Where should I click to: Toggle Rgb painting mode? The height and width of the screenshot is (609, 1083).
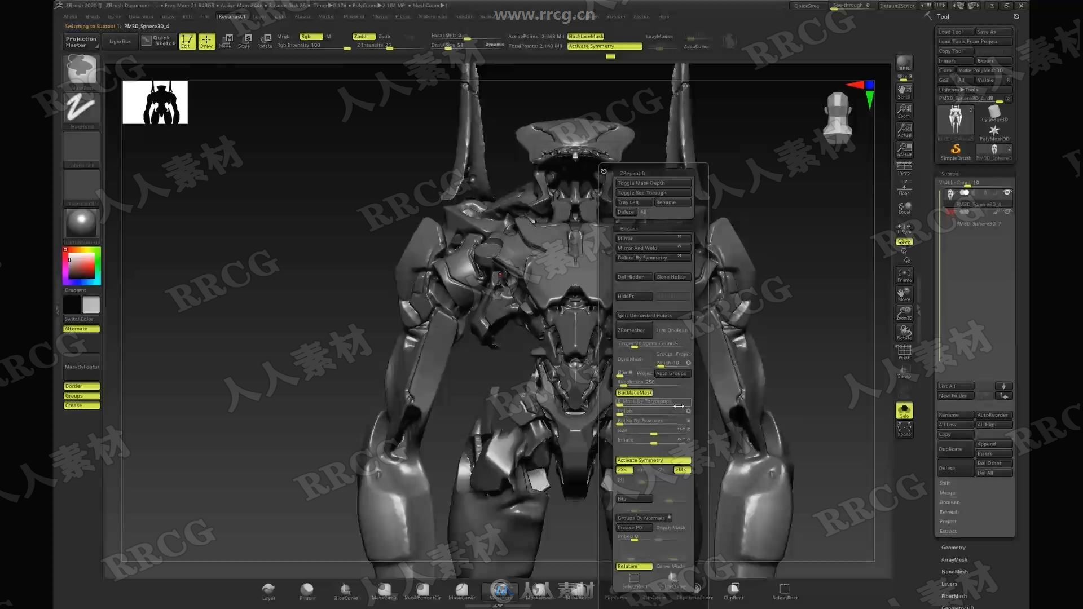tap(311, 36)
